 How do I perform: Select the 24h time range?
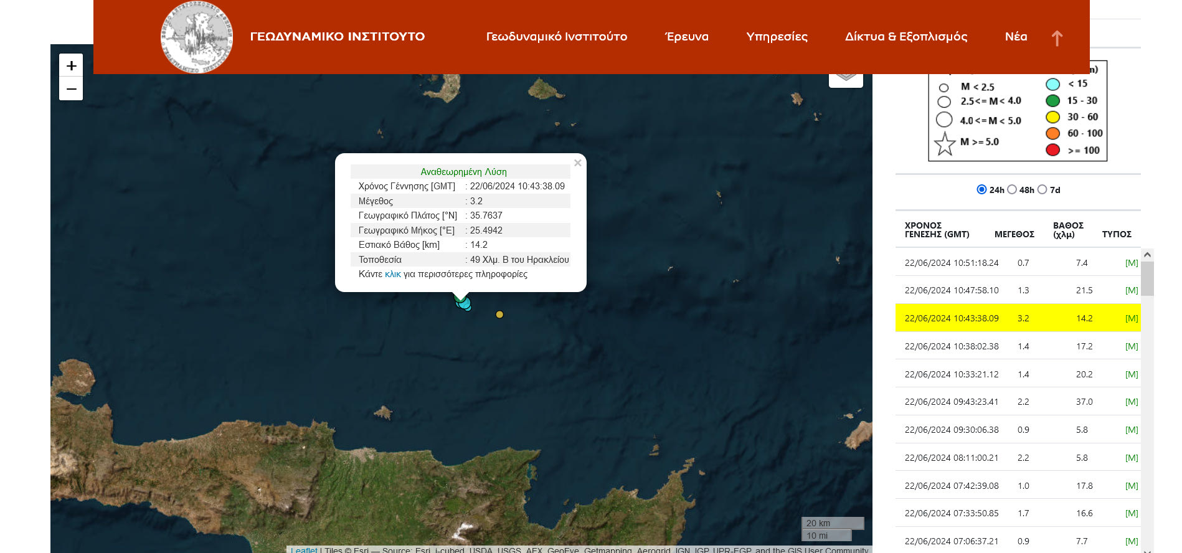pyautogui.click(x=981, y=189)
